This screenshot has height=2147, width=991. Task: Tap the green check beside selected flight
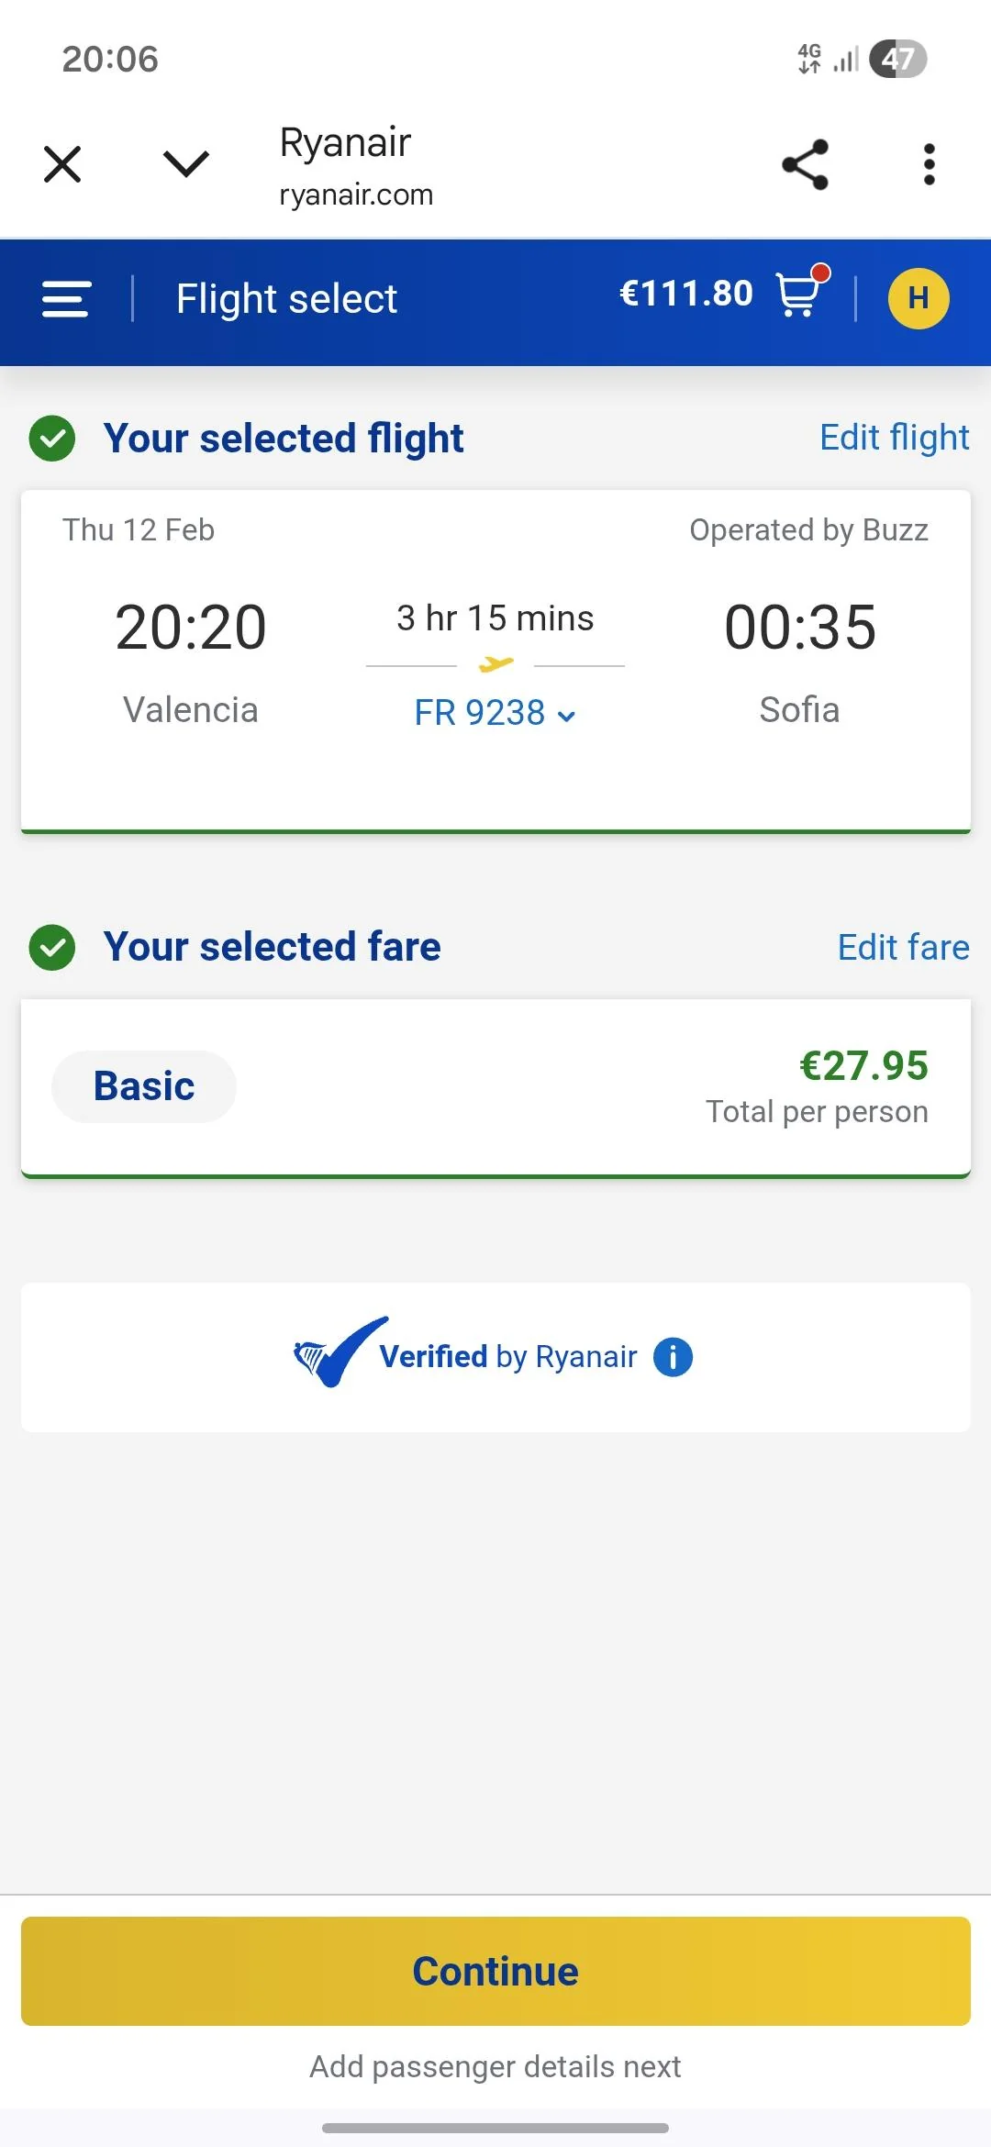click(52, 439)
